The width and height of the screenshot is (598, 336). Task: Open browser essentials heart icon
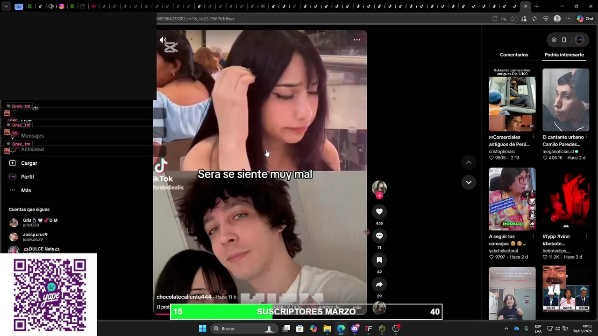tap(546, 19)
